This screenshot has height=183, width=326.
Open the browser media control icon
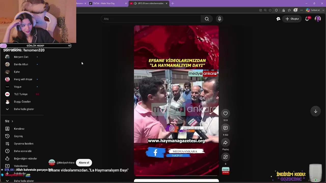pyautogui.click(x=283, y=10)
